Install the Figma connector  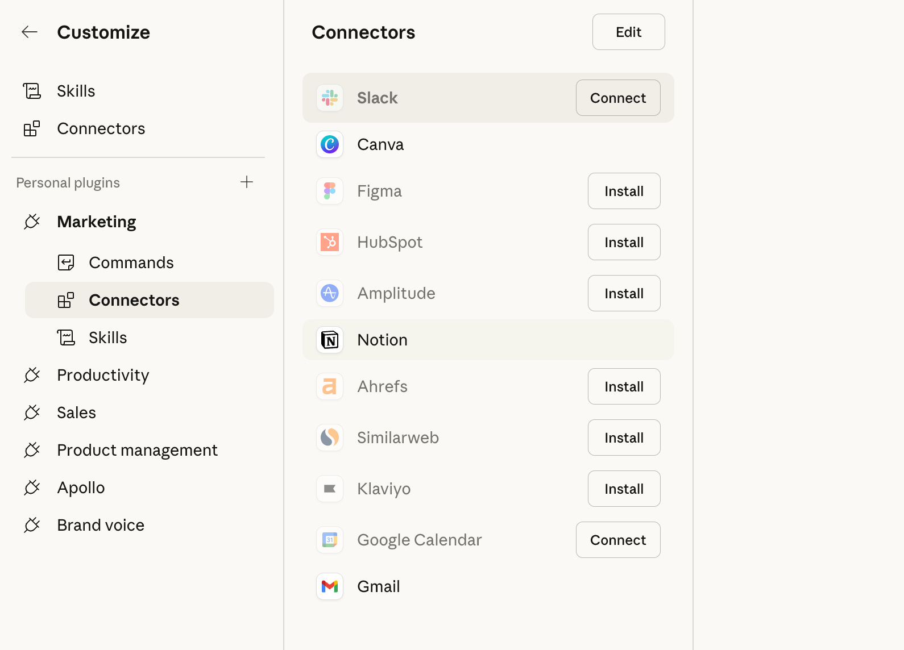(x=624, y=191)
